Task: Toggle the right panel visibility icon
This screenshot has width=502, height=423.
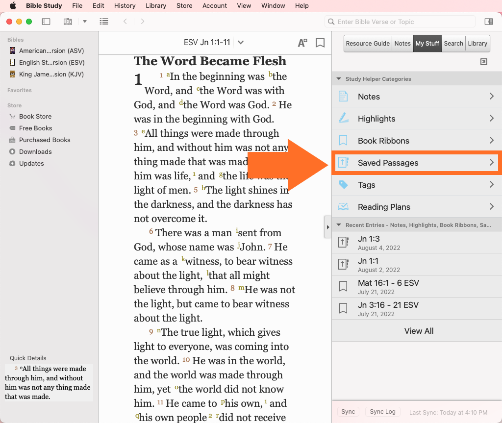Action: tap(488, 22)
